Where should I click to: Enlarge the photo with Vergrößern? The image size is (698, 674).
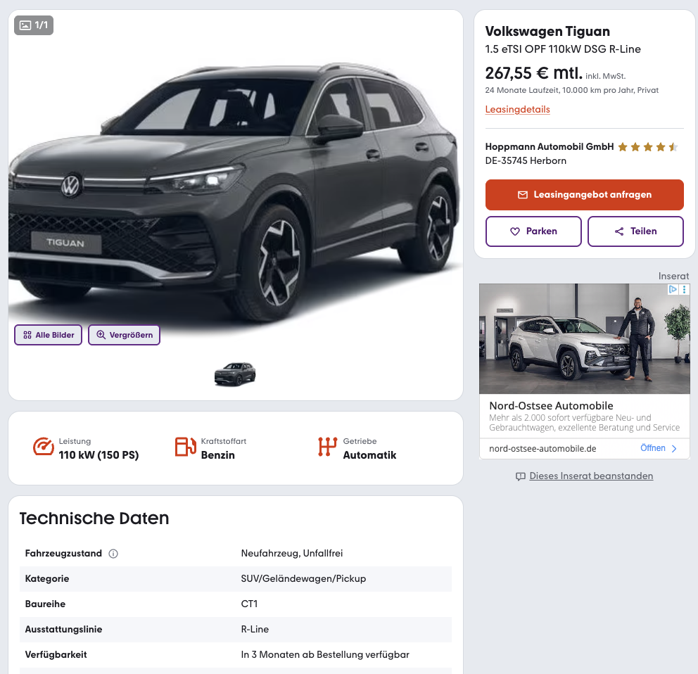click(125, 335)
